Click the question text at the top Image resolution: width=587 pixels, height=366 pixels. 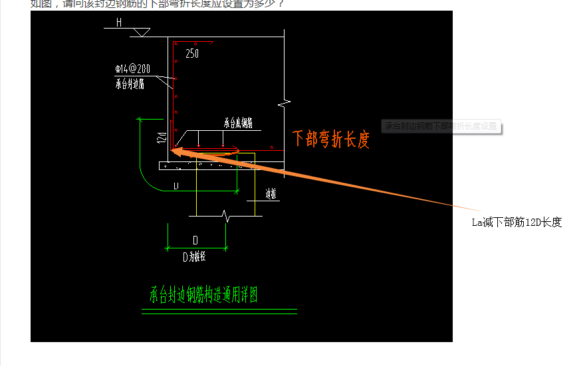[158, 4]
